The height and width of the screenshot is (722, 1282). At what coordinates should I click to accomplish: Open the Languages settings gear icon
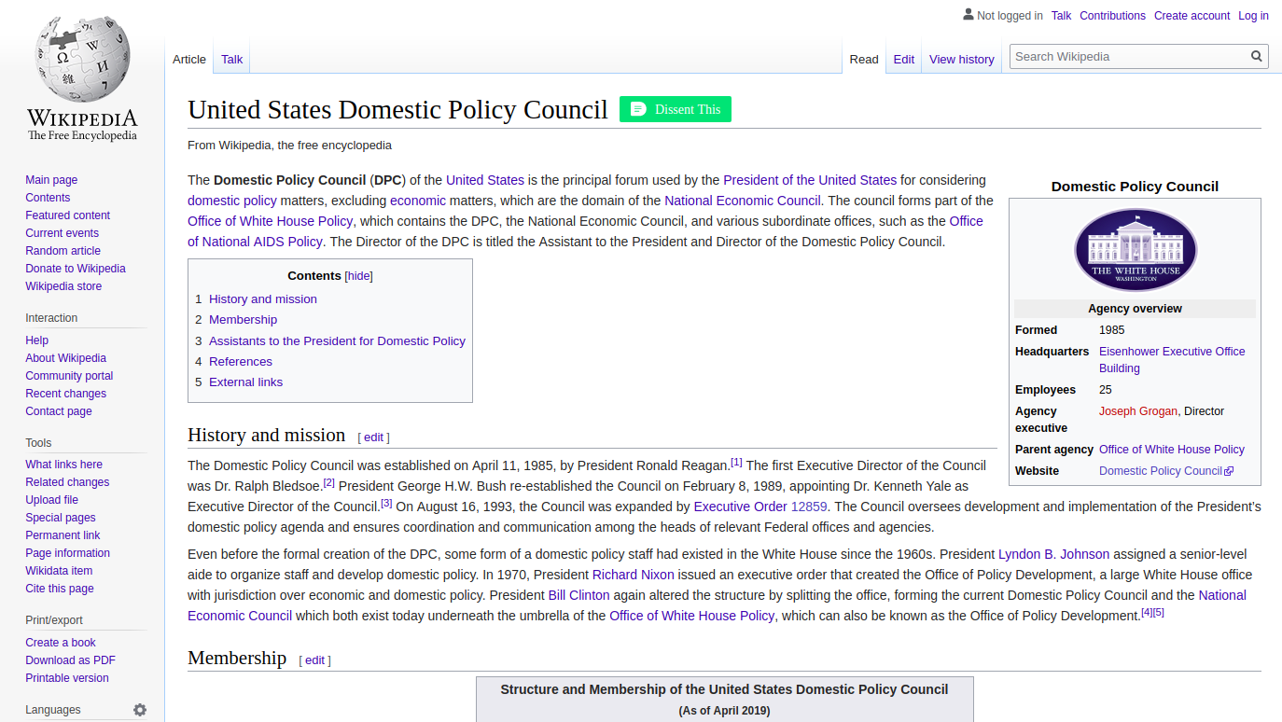(x=140, y=710)
